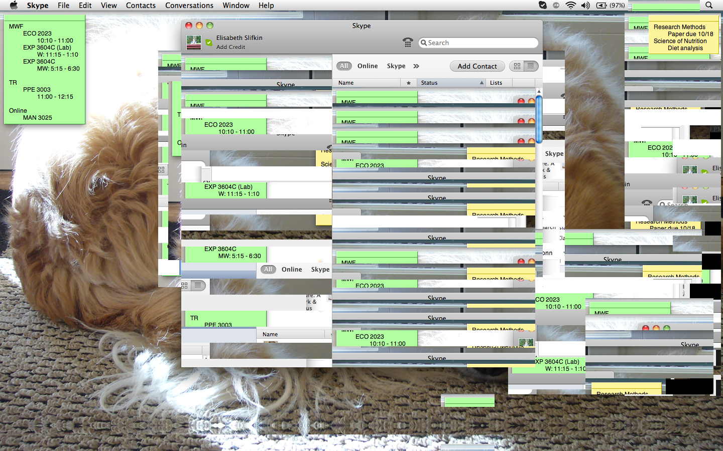
Task: Click the Add Contact button
Action: point(477,66)
